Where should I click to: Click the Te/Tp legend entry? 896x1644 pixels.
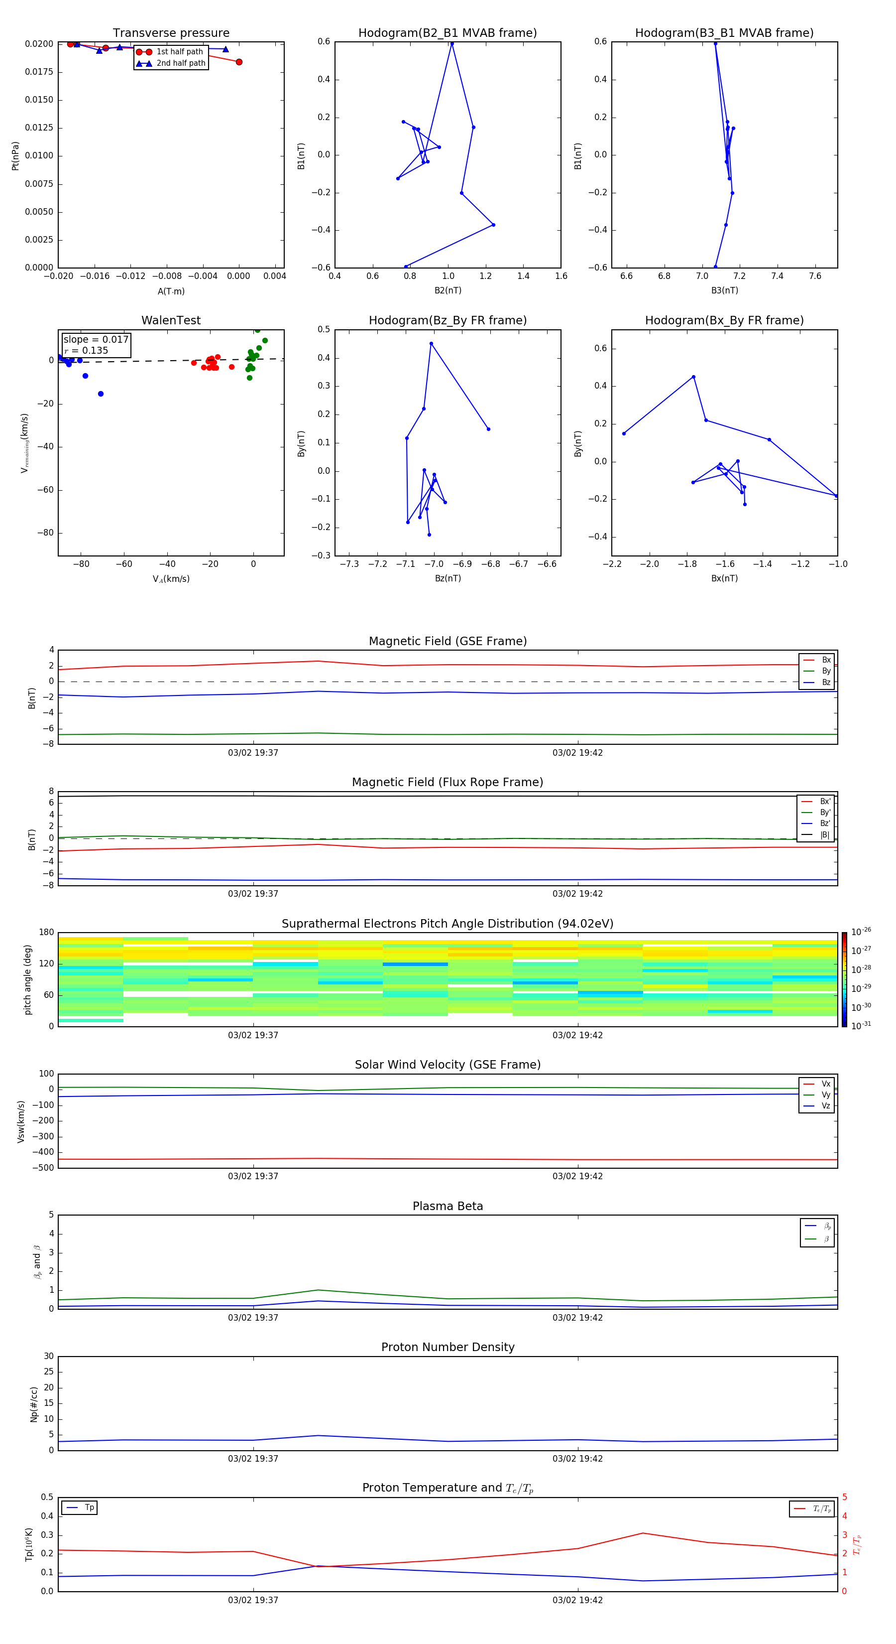pos(812,1508)
